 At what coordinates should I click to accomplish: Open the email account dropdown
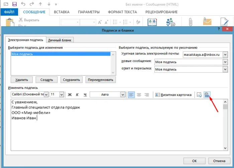pyautogui.click(x=225, y=55)
